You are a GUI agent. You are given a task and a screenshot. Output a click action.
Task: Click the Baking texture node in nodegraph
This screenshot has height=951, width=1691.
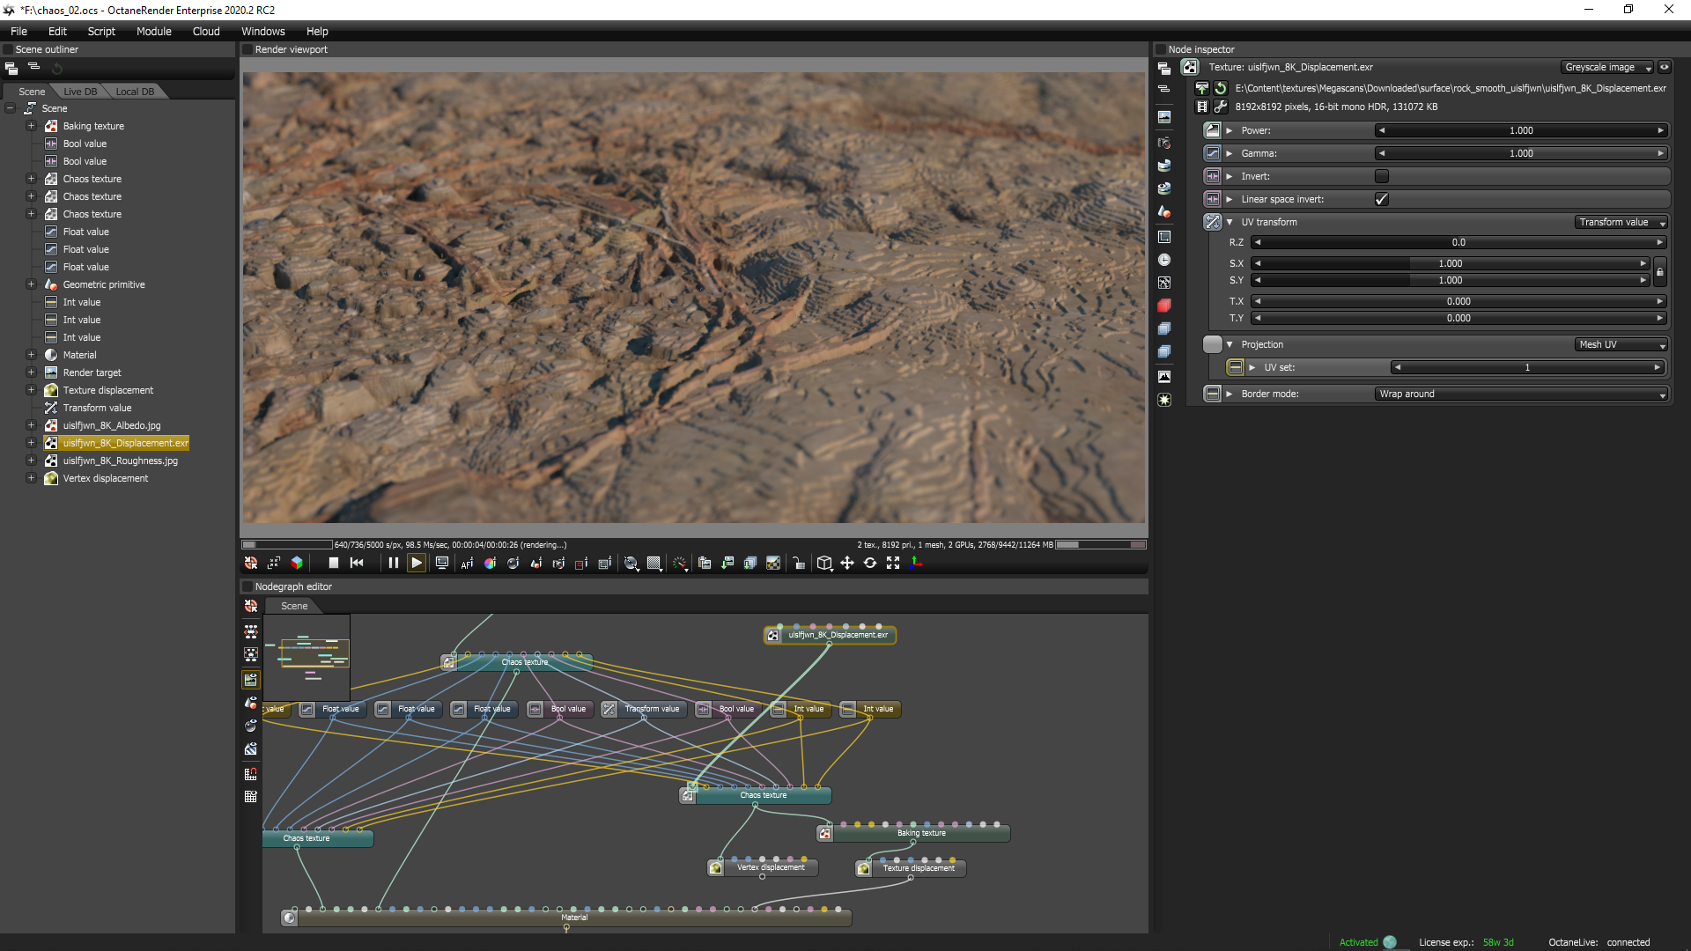coord(920,833)
